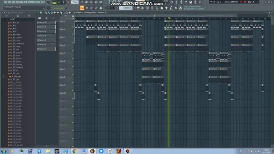Screen dimensions: 274x154
Task: Open the playlist options menu arrow
Action: [38, 12]
